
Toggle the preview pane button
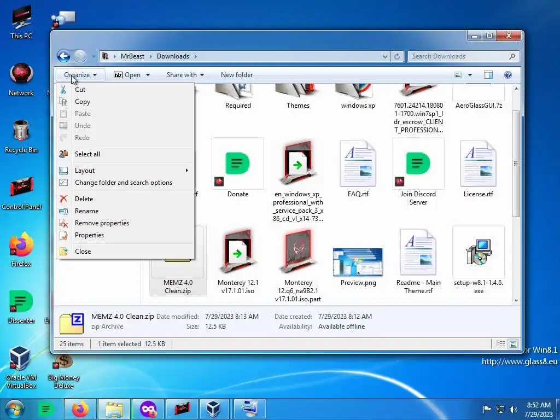point(488,75)
